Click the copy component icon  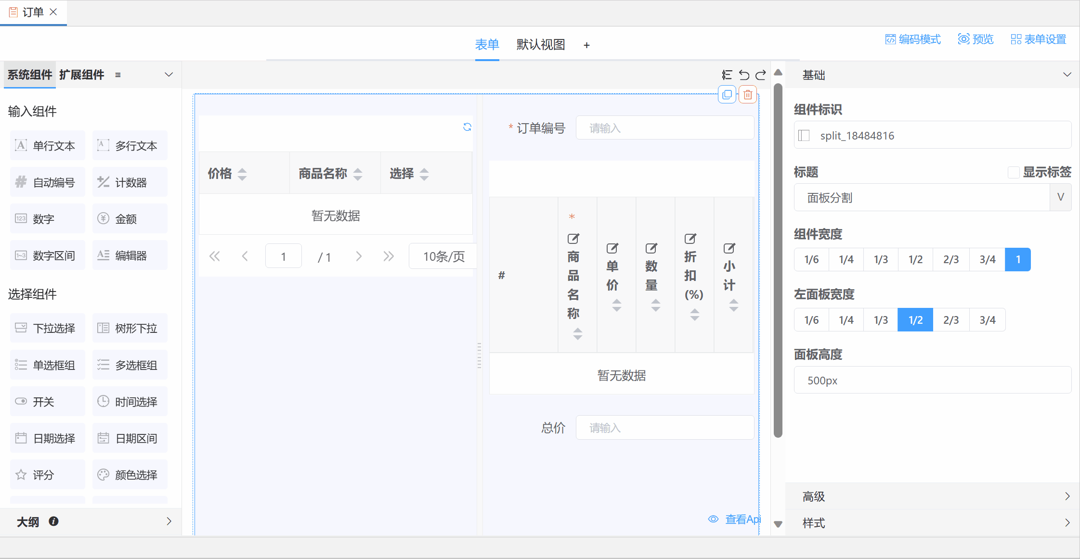click(x=727, y=95)
